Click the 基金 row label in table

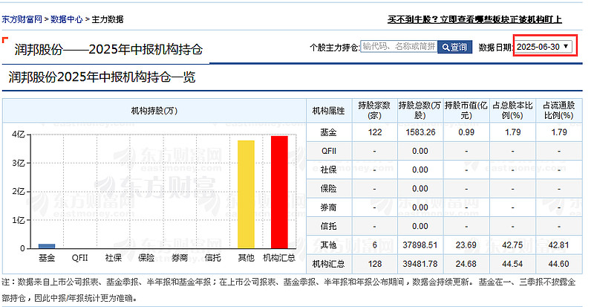click(328, 132)
